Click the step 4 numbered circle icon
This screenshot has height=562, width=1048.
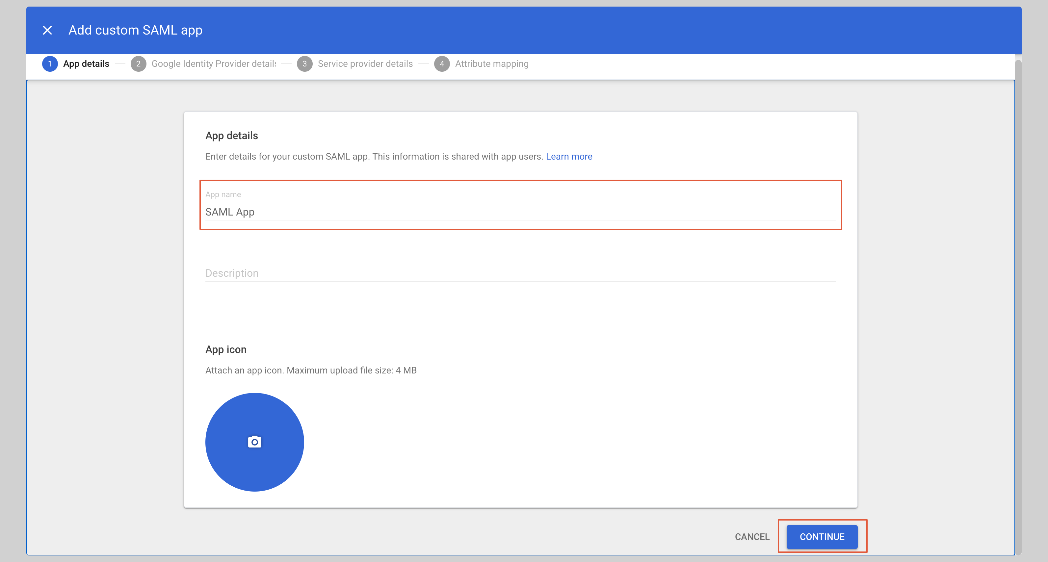pos(443,64)
